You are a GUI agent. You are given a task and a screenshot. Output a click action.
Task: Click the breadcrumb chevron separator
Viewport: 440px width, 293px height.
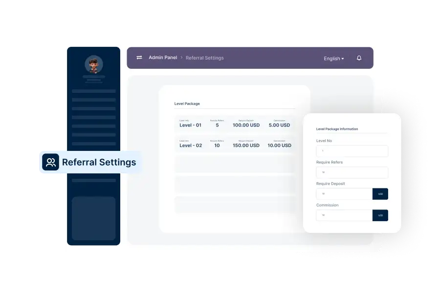tap(181, 58)
